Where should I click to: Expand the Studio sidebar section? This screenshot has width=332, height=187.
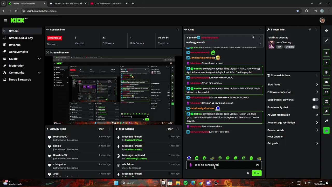(x=39, y=59)
